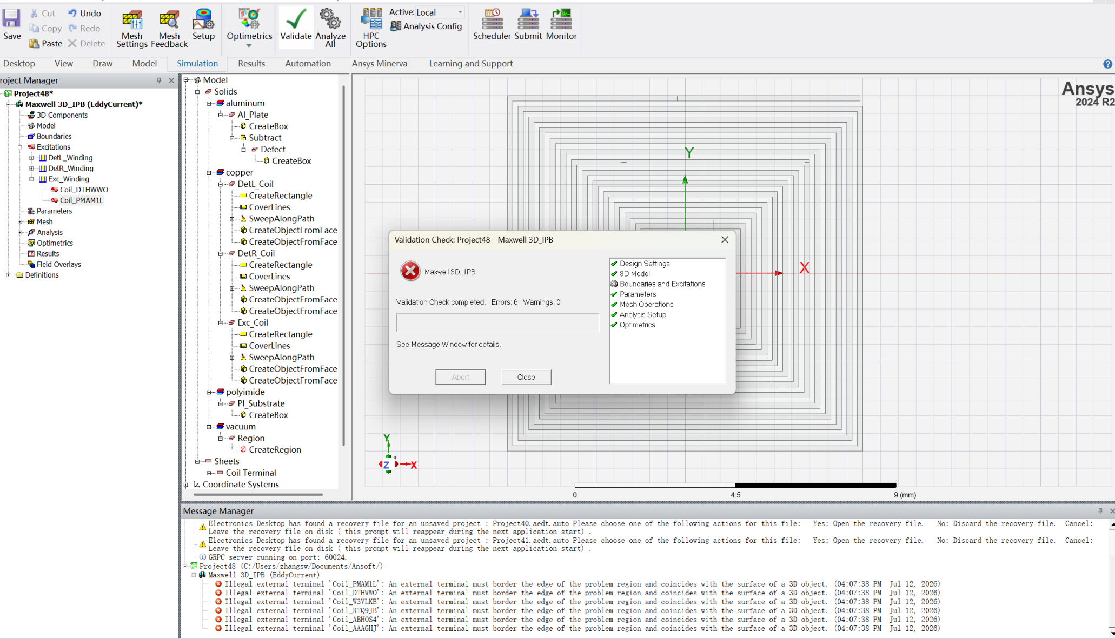Pin the Project Manager panel
The height and width of the screenshot is (639, 1115).
tap(159, 80)
